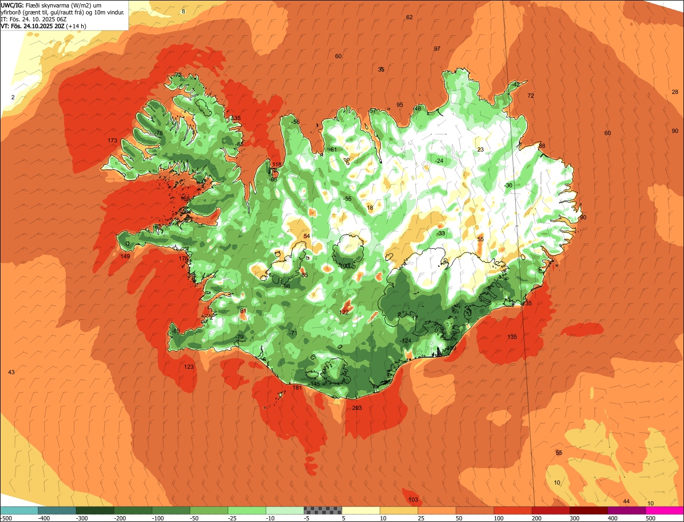Click the map value -48 on the north coast
The height and width of the screenshot is (522, 684).
[417, 109]
